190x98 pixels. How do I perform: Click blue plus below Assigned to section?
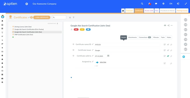pos(71,77)
